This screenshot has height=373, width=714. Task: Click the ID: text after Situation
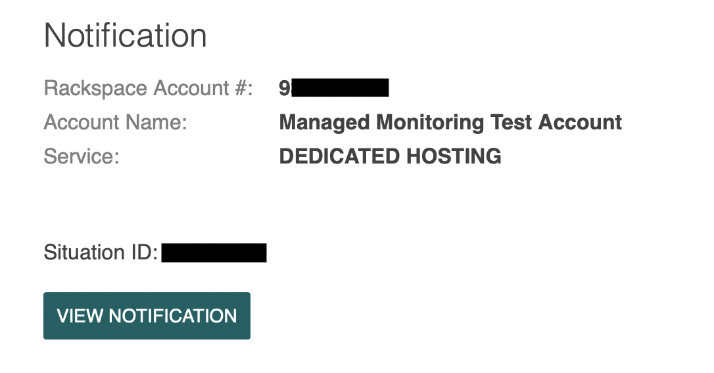(x=145, y=252)
